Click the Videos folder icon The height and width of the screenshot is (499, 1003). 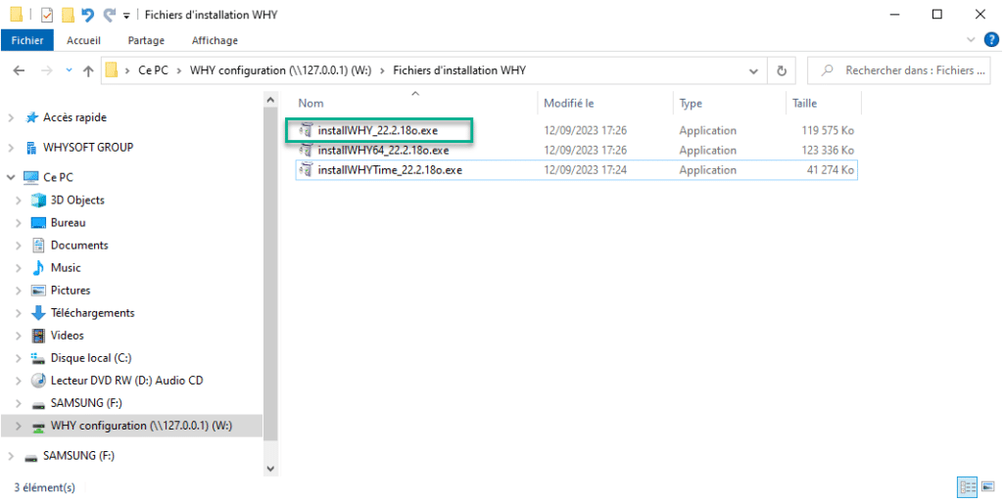(x=39, y=336)
